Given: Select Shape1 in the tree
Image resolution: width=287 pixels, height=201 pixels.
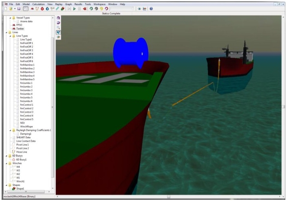Looking at the screenshot, I should click(x=20, y=189).
